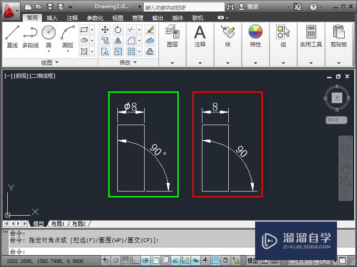Activate the Rotate tool

point(118,30)
